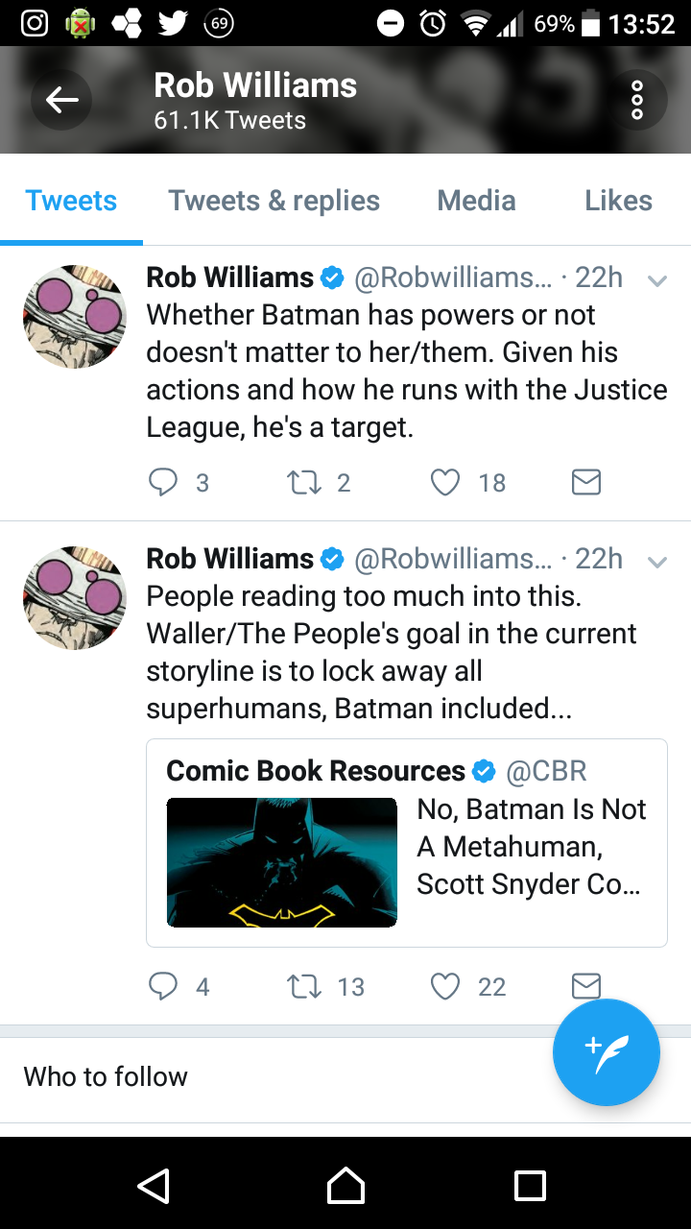Expand options chevron on first tweet
691x1229 pixels.
pos(657,281)
